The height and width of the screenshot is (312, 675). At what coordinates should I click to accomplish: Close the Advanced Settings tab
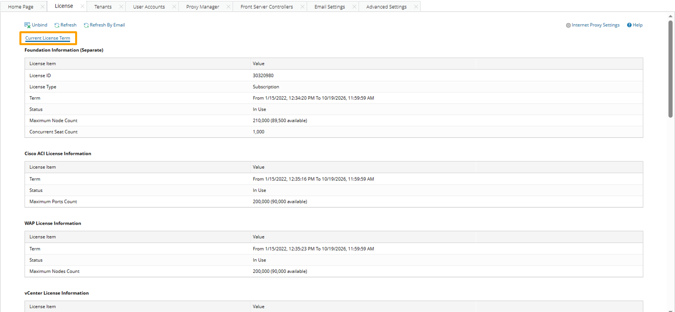tap(416, 7)
